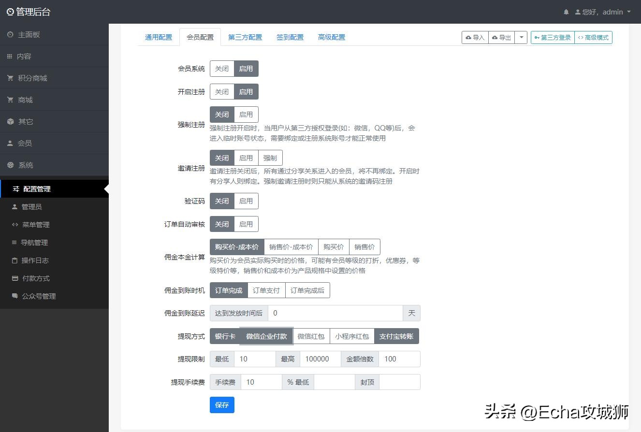Viewport: 641px width, 432px height.
Task: Turn on 订单自动审核
Action: point(246,224)
